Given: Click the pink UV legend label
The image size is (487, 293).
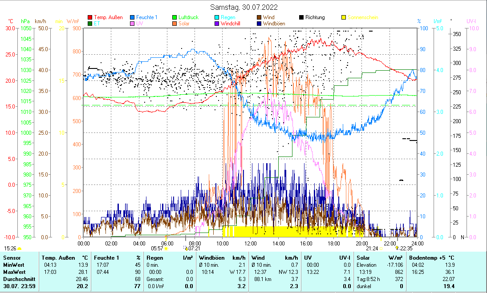Looking at the screenshot, I should point(140,24).
